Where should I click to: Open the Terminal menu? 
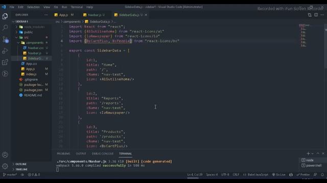point(77,7)
